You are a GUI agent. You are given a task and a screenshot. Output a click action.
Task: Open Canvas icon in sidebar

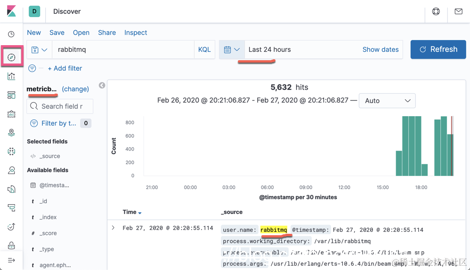pyautogui.click(x=11, y=114)
